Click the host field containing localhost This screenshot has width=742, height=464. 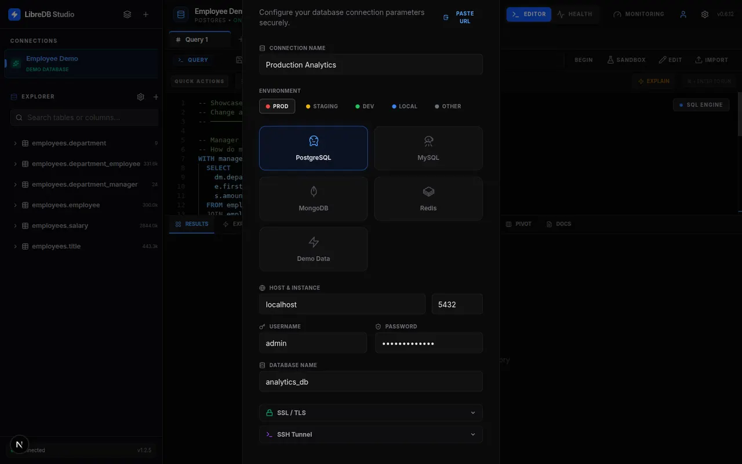click(x=342, y=304)
